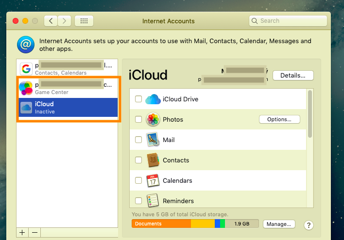Image resolution: width=344 pixels, height=240 pixels.
Task: Select the iCloud Inactive account row
Action: pyautogui.click(x=68, y=107)
